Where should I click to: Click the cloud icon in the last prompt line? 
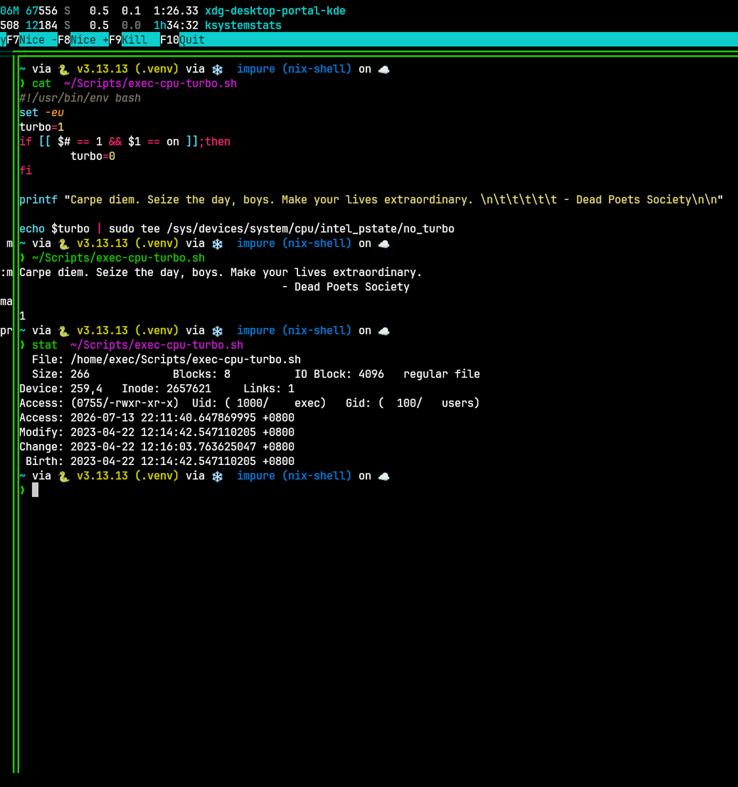[384, 477]
